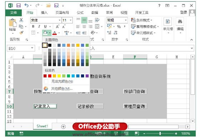Image resolution: width=200 pixels, height=140 pixels.
Task: Click the fill color bucket button
Action: point(45,33)
